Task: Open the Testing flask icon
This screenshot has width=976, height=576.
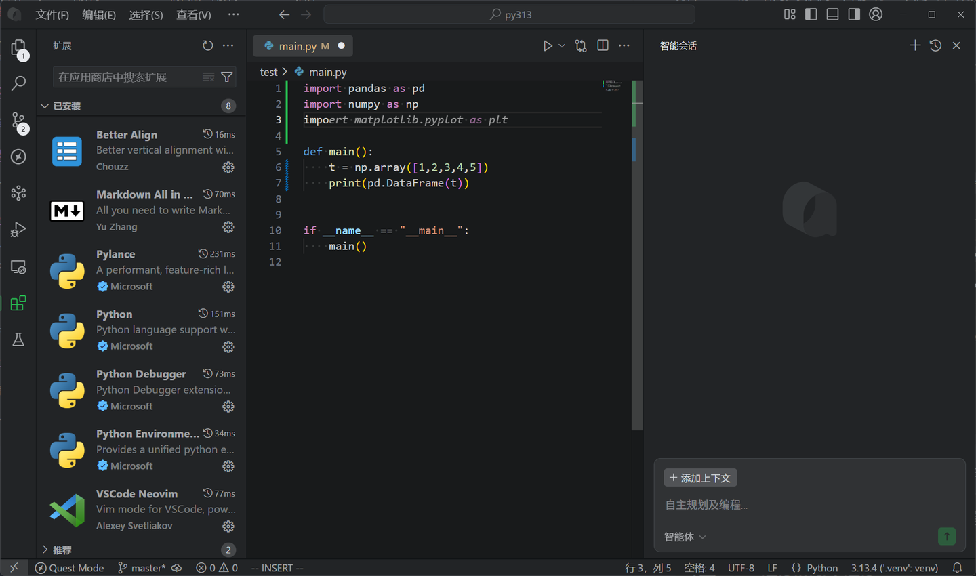Action: [18, 340]
